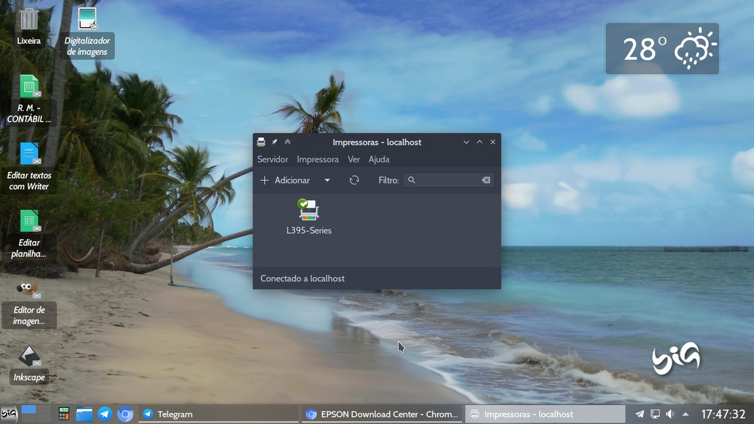Open network tray icon
Image resolution: width=754 pixels, height=424 pixels.
coord(655,414)
